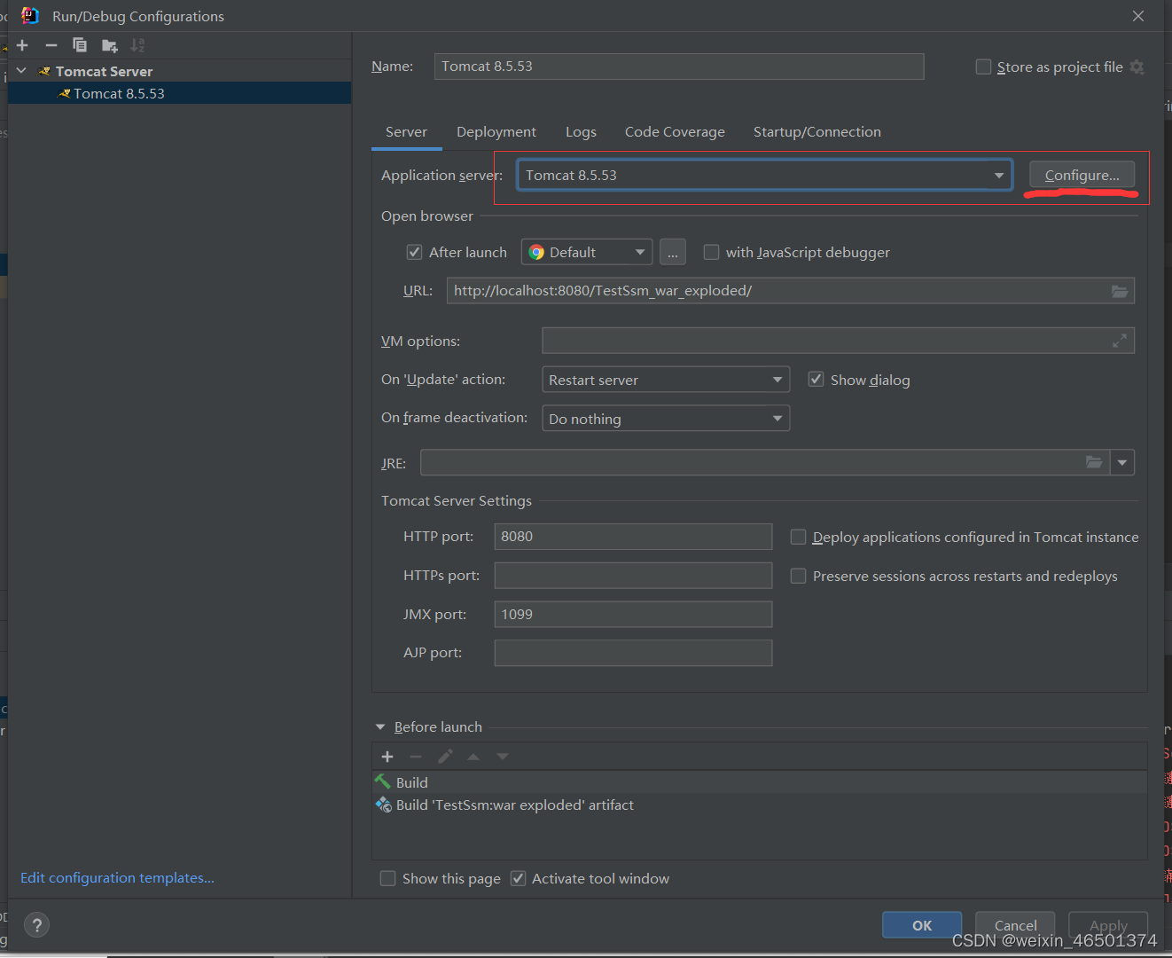
Task: Remove Before launch task
Action: tap(416, 757)
